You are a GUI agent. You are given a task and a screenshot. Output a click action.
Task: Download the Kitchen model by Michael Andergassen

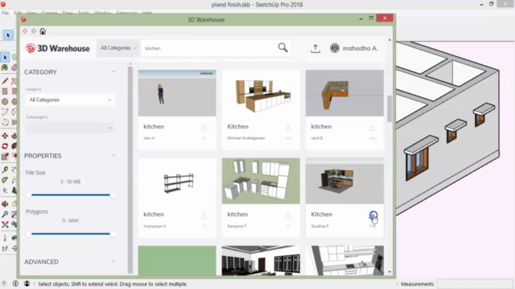(x=288, y=127)
